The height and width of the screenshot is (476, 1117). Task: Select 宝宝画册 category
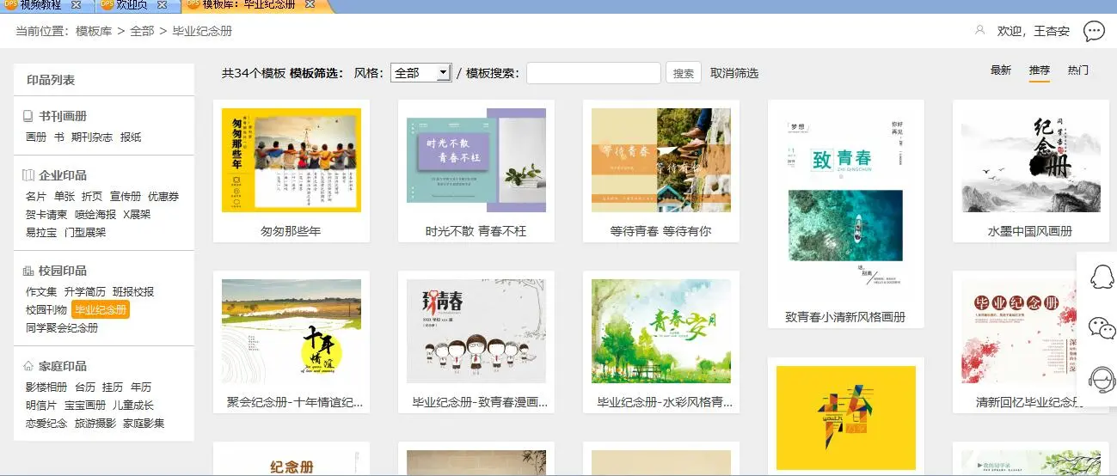85,406
